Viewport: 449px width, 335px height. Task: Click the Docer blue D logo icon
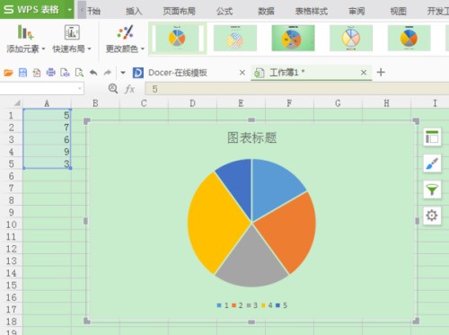point(138,73)
